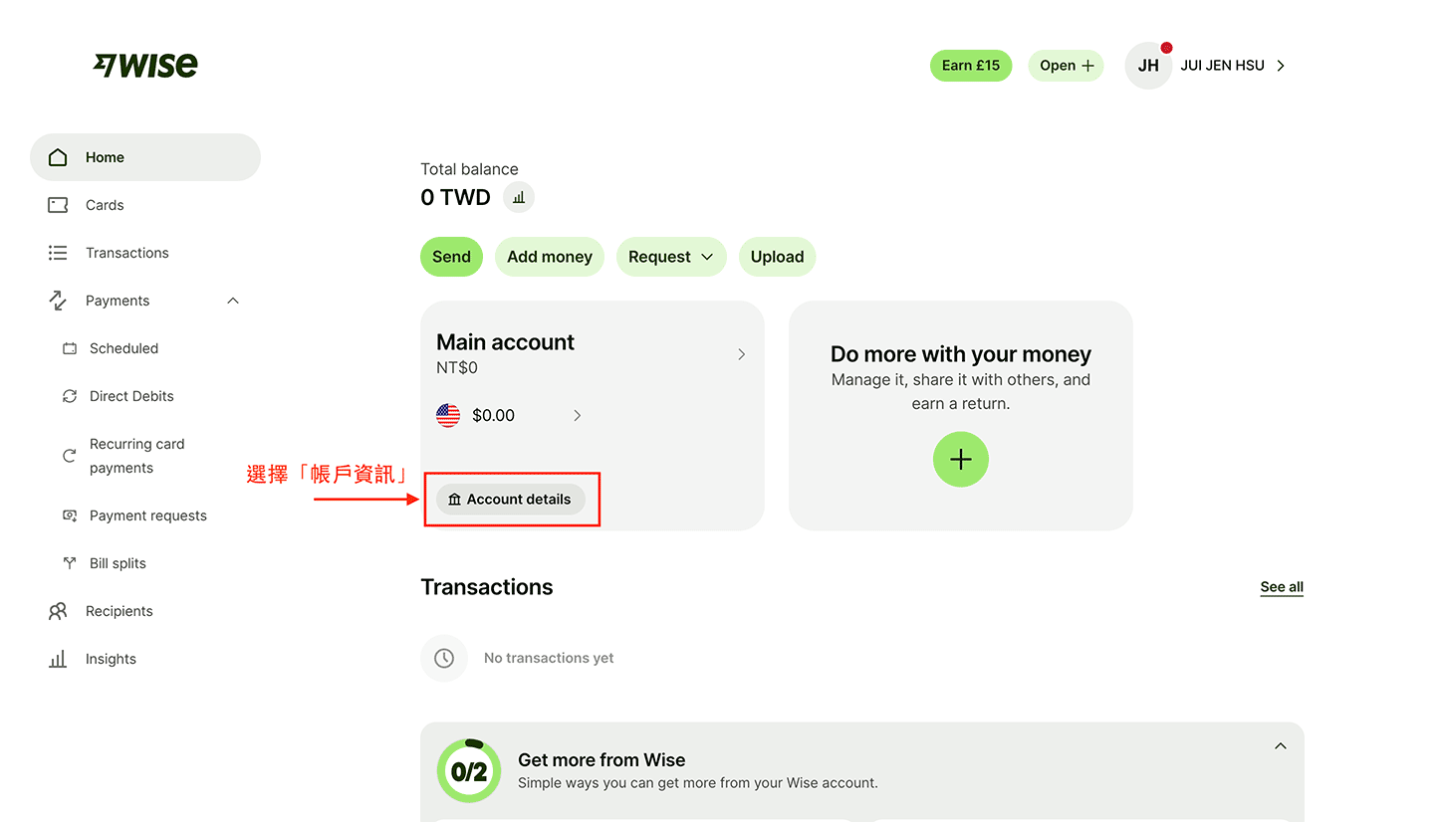Open the balance chart icon beside 0 TWD
Image resolution: width=1443 pixels, height=822 pixels.
click(519, 197)
